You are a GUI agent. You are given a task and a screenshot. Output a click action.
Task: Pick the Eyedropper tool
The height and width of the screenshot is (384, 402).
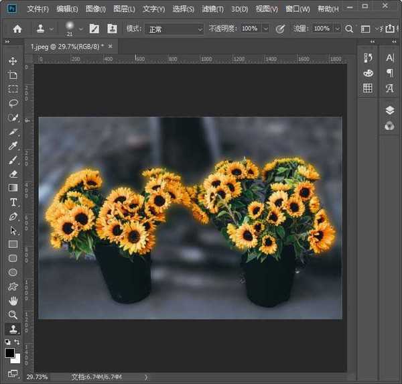pos(13,145)
